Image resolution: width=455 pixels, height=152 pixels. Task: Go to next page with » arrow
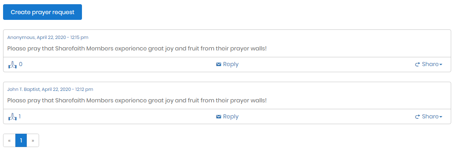33,141
